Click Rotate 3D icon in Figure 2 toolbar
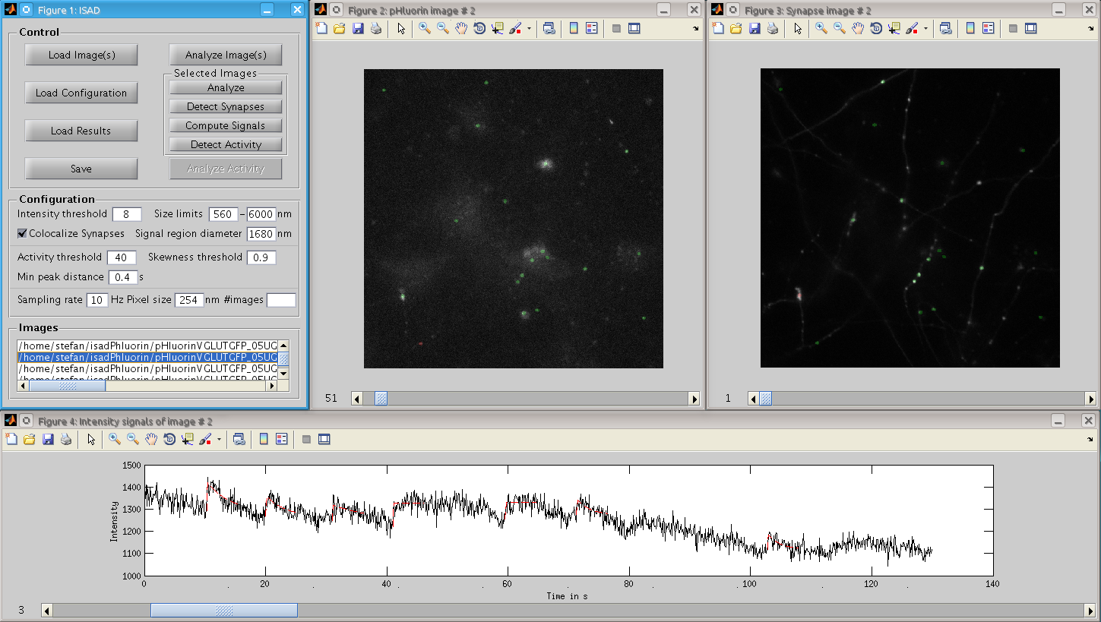 (479, 29)
